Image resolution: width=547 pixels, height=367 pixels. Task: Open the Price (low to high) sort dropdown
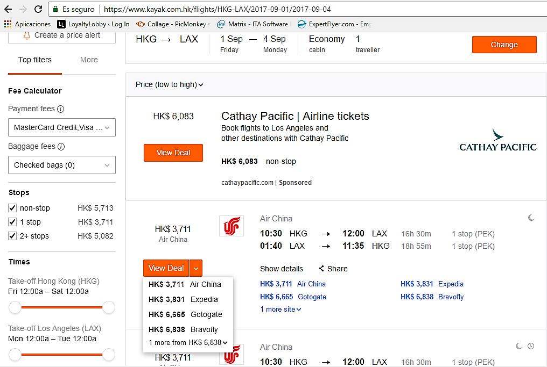pos(169,84)
